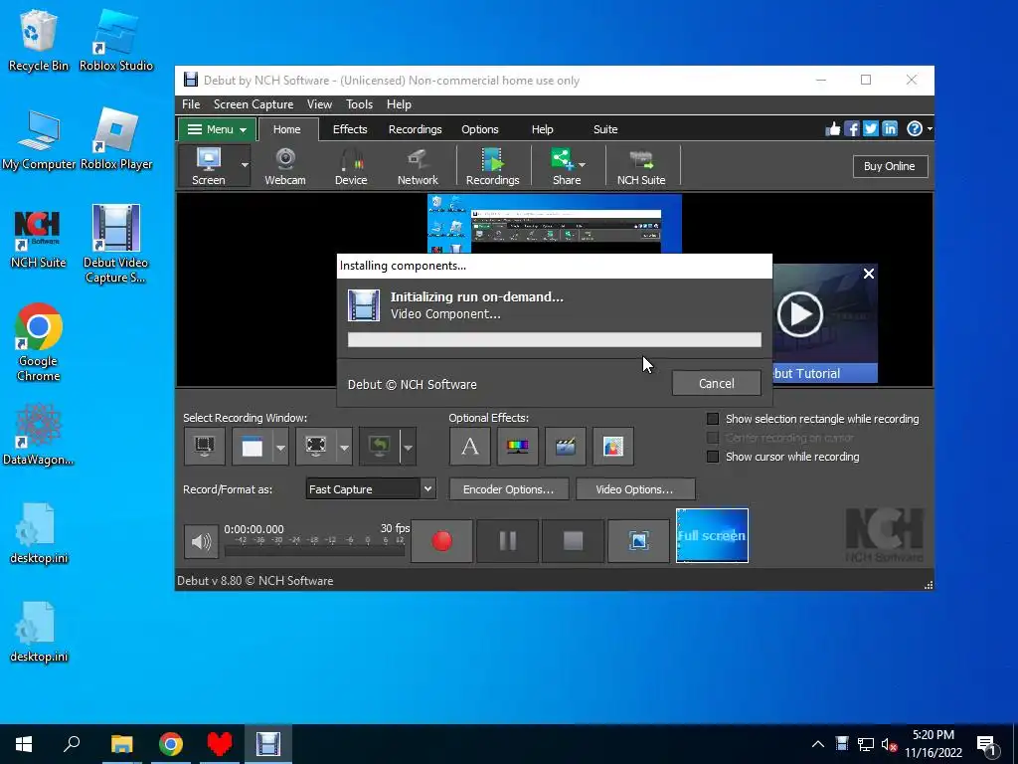Click the Full screen preview thumbnail

(712, 535)
